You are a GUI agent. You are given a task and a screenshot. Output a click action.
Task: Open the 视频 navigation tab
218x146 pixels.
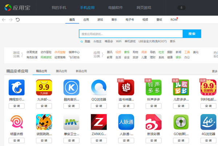[x=145, y=20]
